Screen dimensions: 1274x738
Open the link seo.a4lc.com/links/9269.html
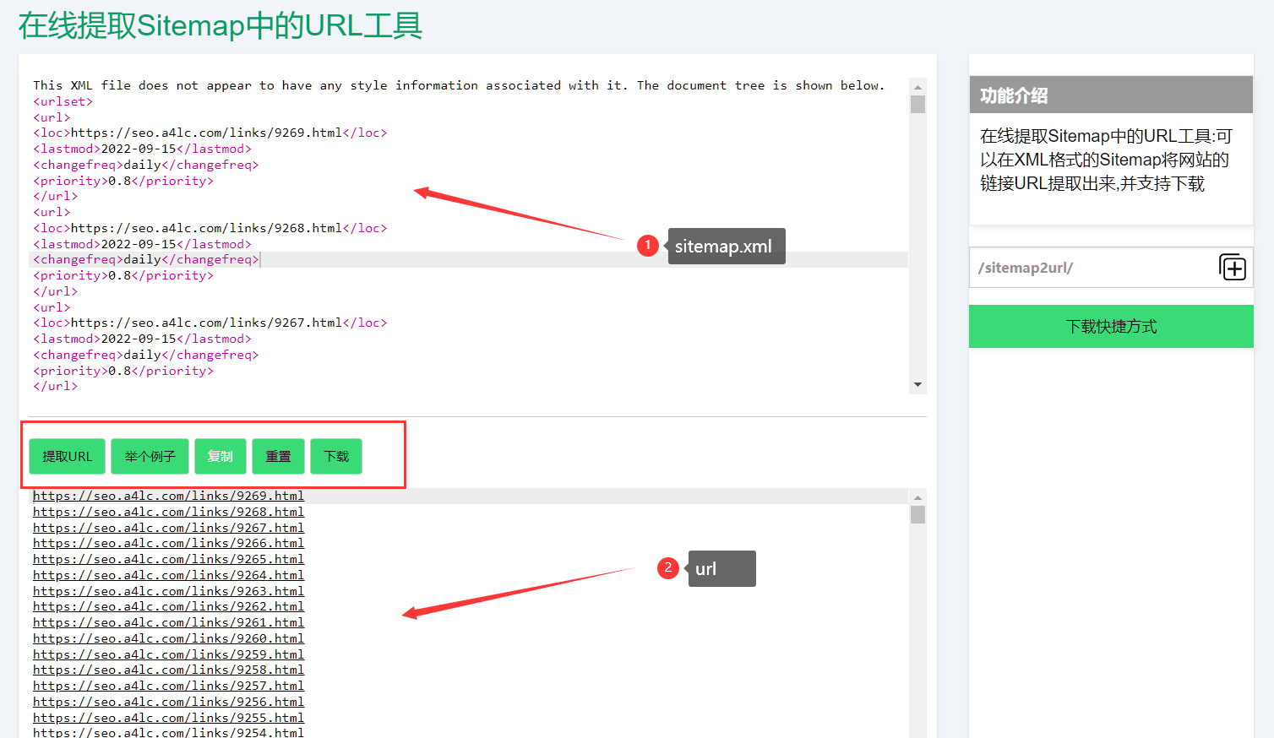tap(168, 496)
